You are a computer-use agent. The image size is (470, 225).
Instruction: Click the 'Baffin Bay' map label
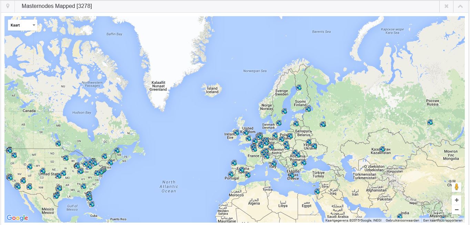coord(114,34)
